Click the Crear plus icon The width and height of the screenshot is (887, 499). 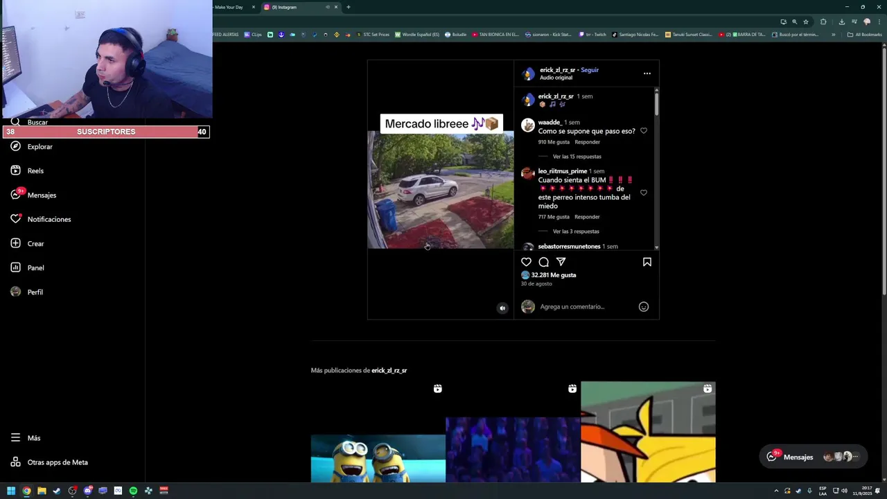click(x=15, y=243)
